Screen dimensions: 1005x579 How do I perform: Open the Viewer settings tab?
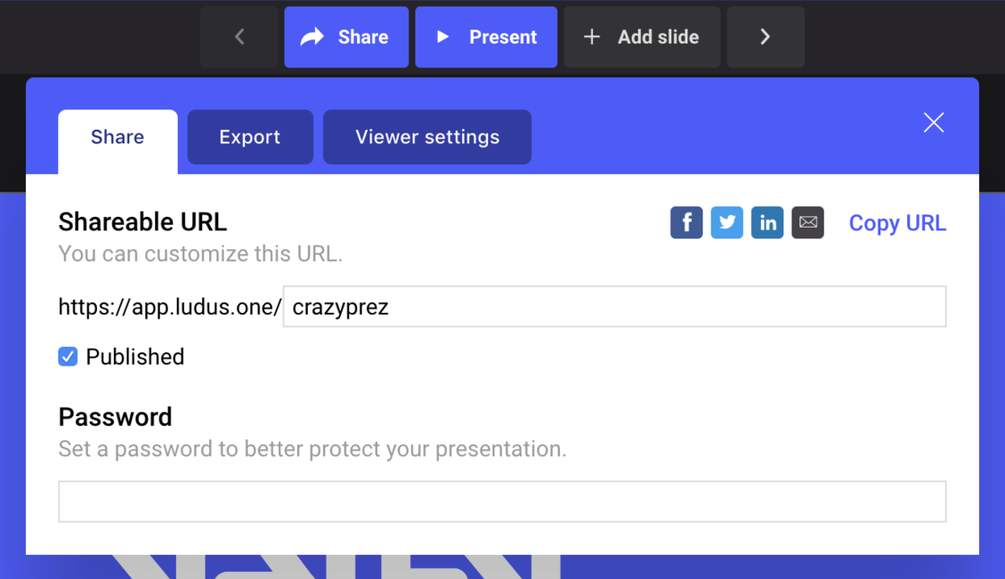pos(427,137)
